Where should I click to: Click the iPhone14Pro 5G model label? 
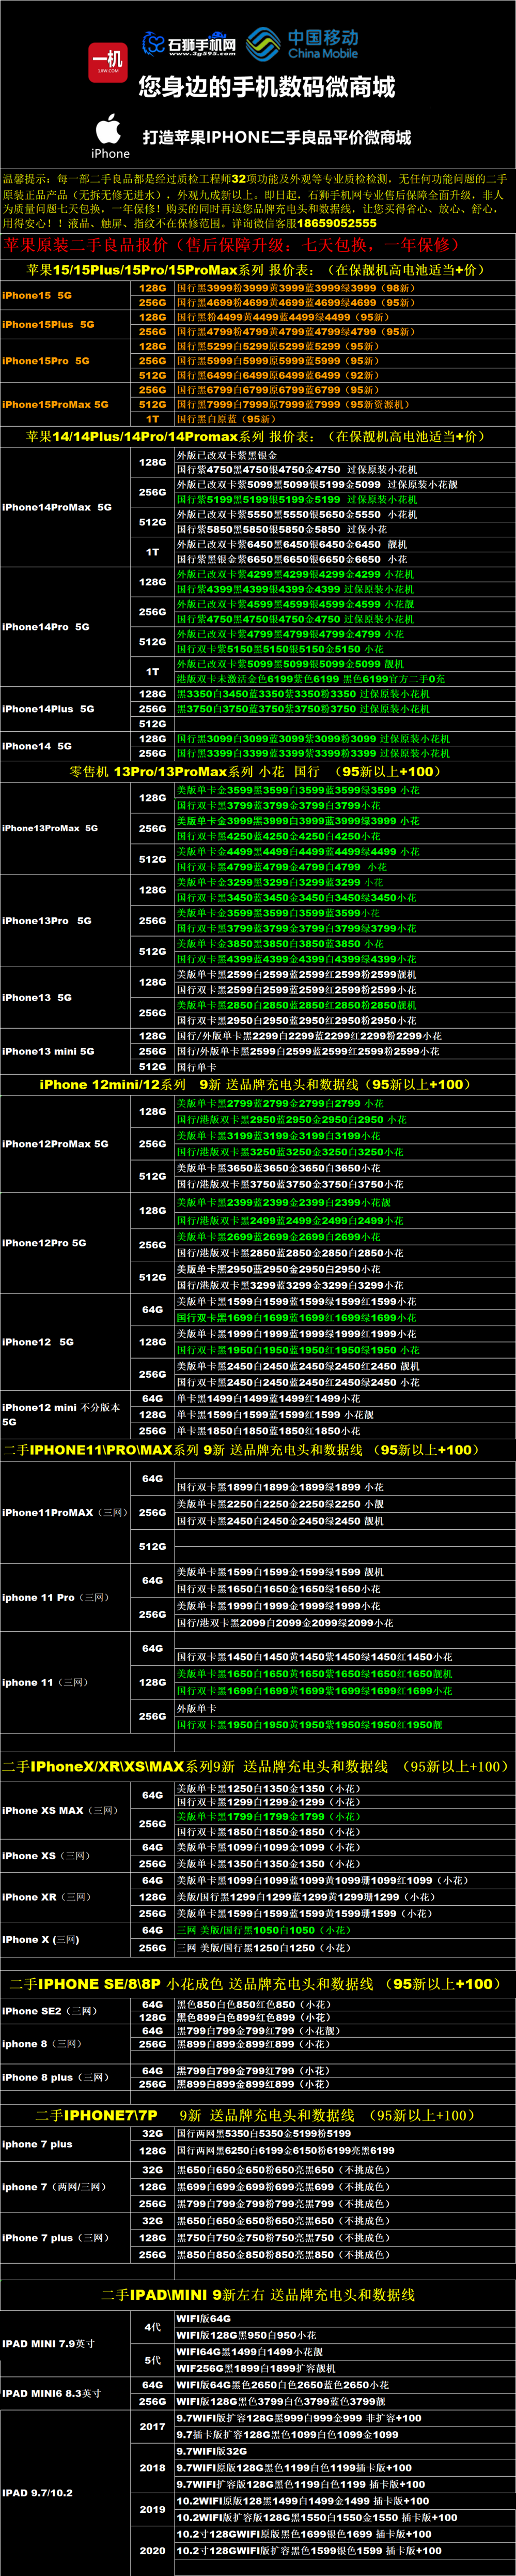pos(46,627)
